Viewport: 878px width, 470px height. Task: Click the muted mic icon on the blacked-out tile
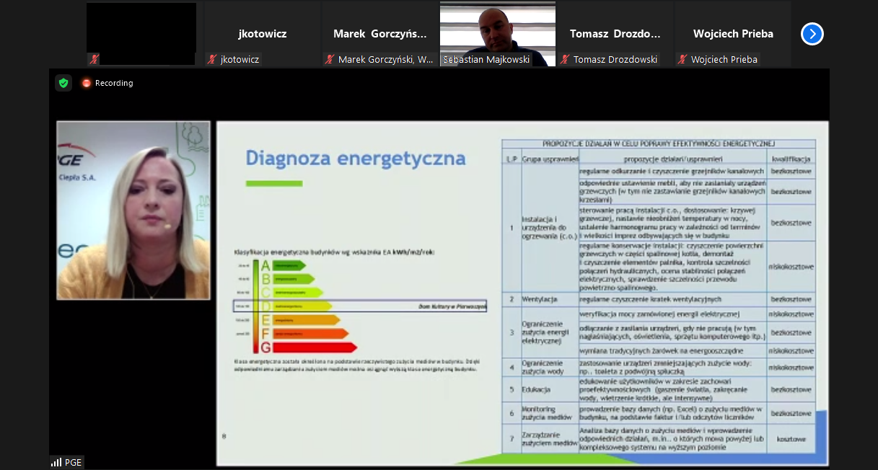94,59
